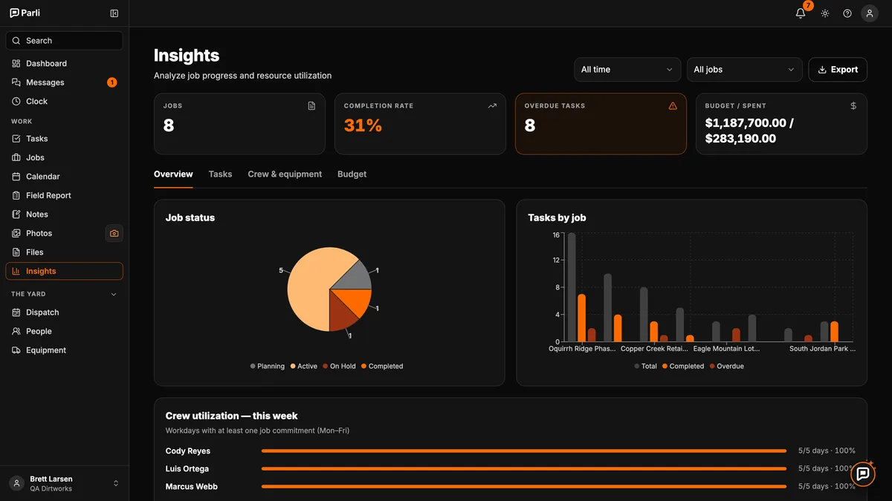892x501 pixels.
Task: Click Marcus Webb utilization bar
Action: click(x=524, y=486)
